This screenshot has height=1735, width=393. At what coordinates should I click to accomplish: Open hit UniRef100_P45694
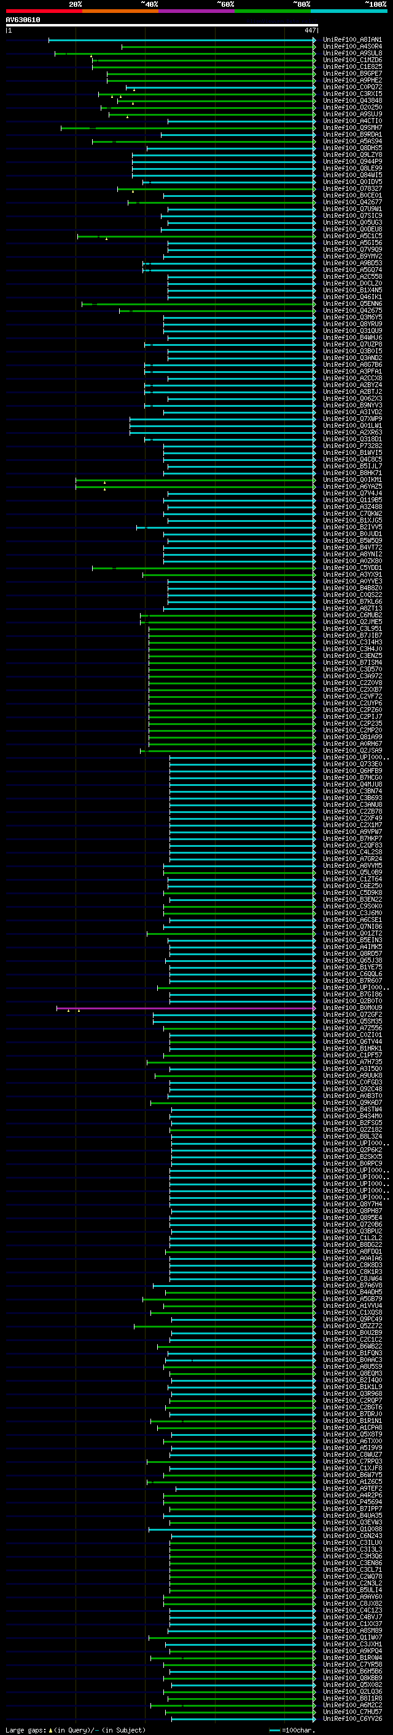[352, 1502]
